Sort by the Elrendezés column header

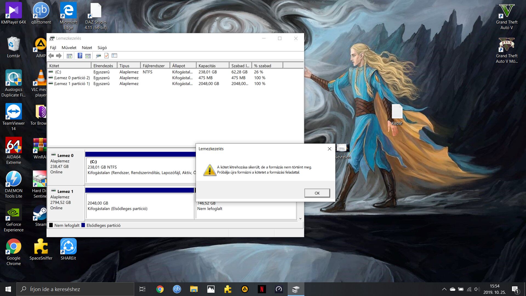pos(104,66)
